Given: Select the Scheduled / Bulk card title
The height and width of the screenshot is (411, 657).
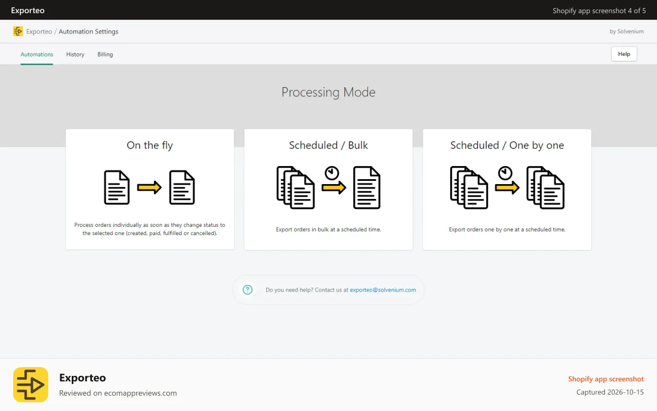Looking at the screenshot, I should (x=328, y=145).
